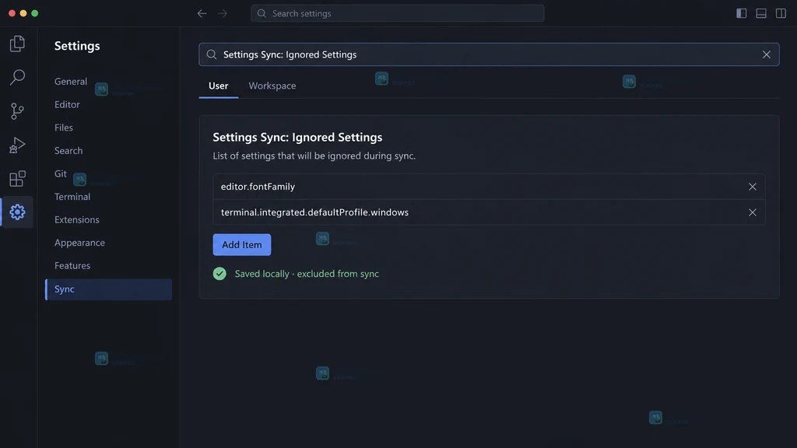The width and height of the screenshot is (797, 448).
Task: Click the magnifier icon in top search bar
Action: coord(262,13)
